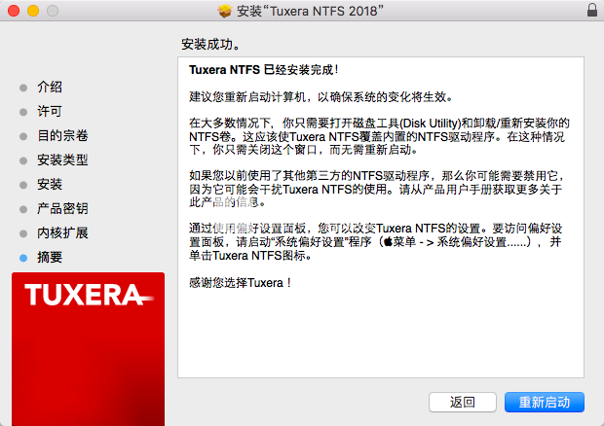
Task: Click the sentence 建议您重新启动计算机
Action: click(321, 97)
